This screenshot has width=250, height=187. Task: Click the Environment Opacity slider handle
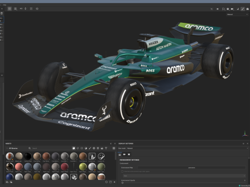pyautogui.click(x=122, y=183)
